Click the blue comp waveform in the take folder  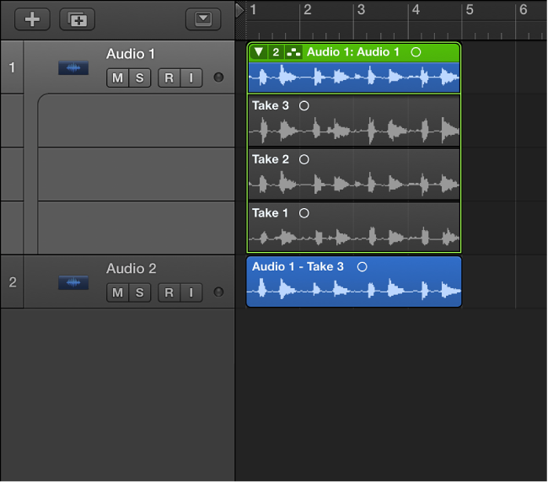pyautogui.click(x=354, y=78)
